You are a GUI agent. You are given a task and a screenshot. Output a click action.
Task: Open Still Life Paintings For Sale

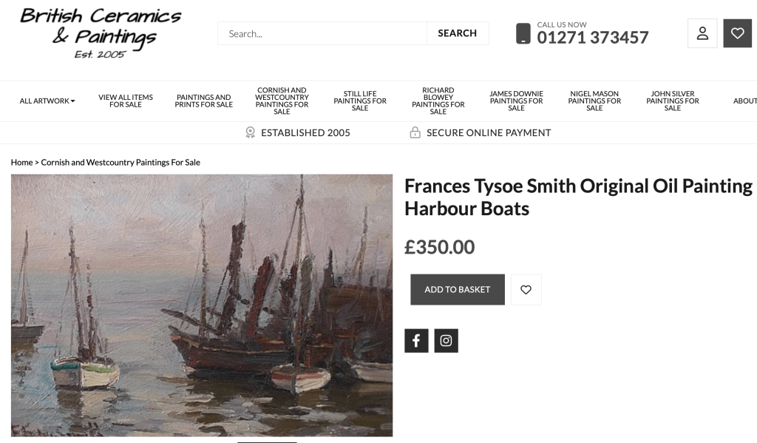click(x=360, y=101)
